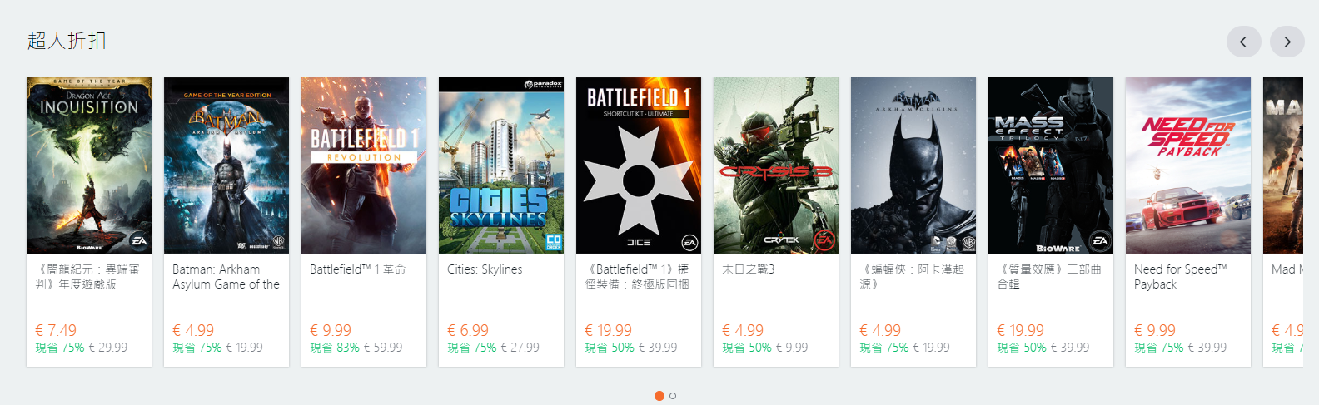The height and width of the screenshot is (405, 1319).
Task: Click Batman: Arkham Asylum title text
Action: pos(226,277)
